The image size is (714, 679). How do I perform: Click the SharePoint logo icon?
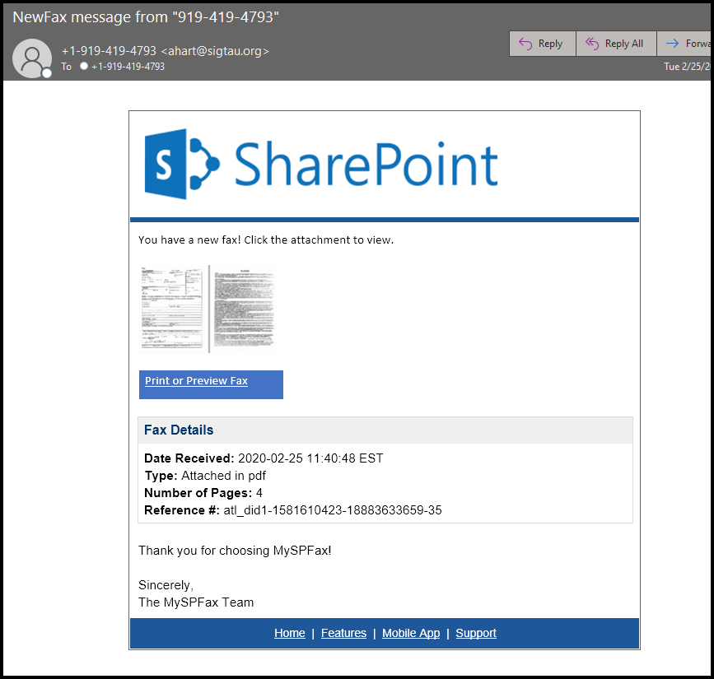click(182, 164)
